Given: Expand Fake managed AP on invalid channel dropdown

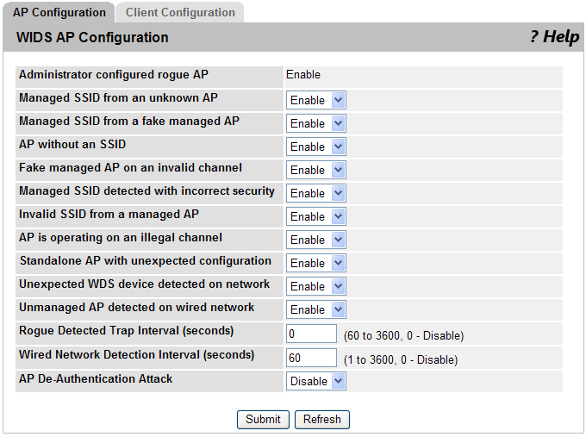Looking at the screenshot, I should (x=315, y=170).
